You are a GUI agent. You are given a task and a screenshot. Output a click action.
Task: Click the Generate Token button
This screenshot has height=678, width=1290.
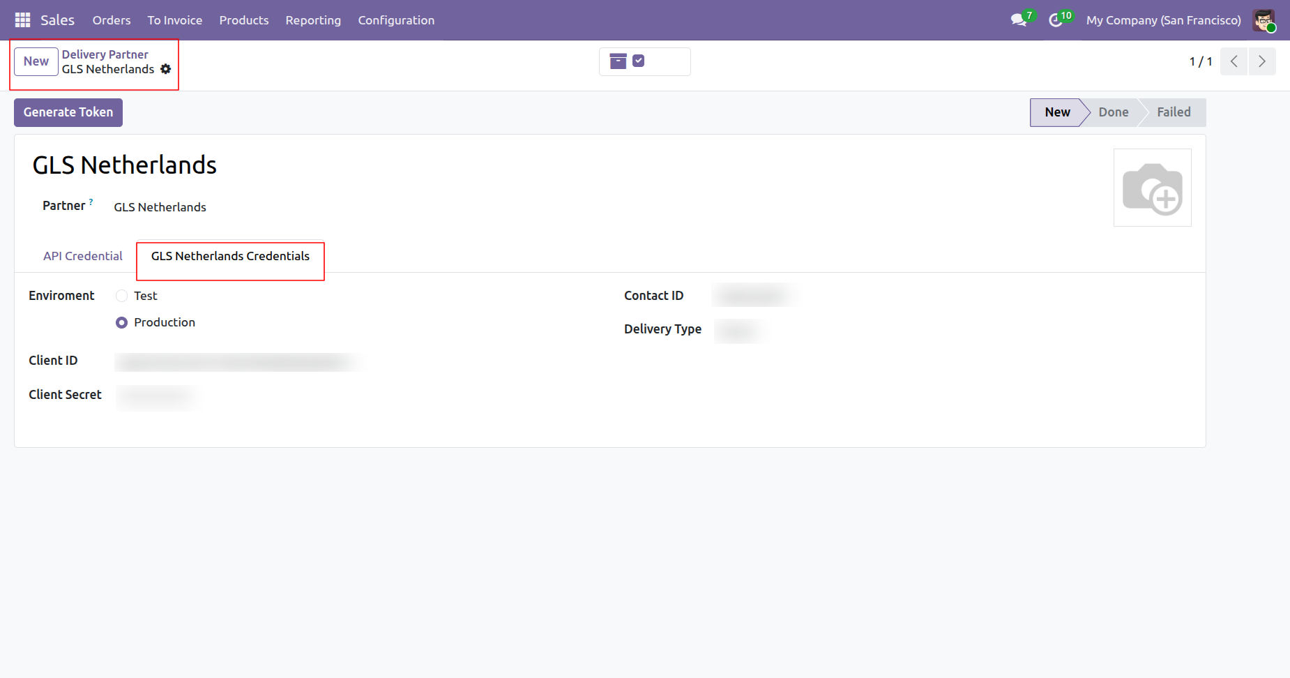68,112
